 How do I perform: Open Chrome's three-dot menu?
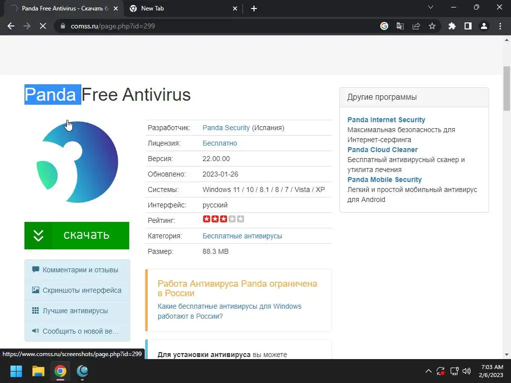pyautogui.click(x=500, y=26)
